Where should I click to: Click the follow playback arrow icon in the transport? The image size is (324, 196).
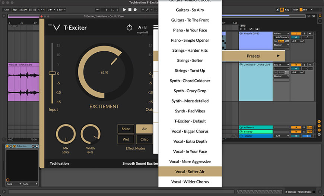point(97,10)
